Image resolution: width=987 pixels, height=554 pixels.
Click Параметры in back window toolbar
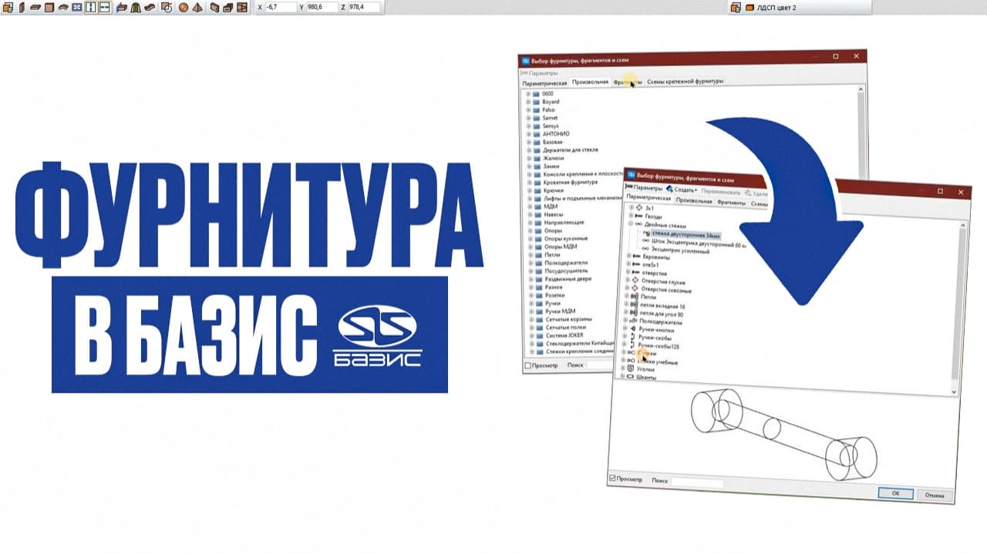click(x=540, y=73)
